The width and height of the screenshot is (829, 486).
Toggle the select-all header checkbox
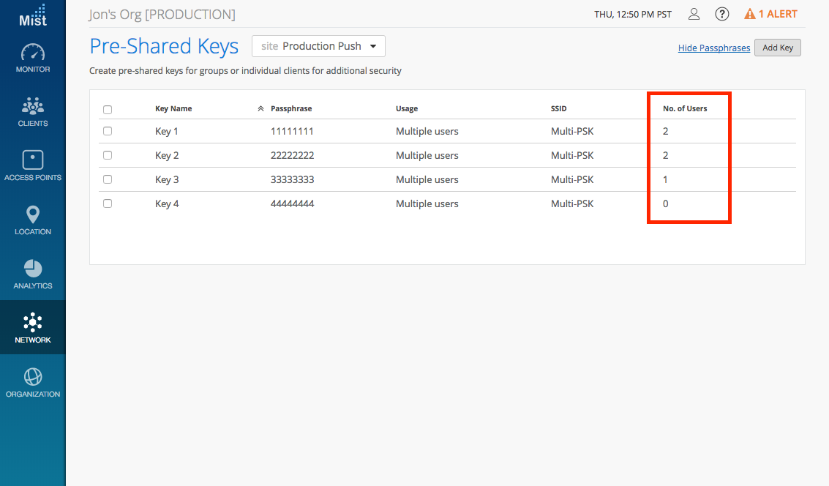108,110
